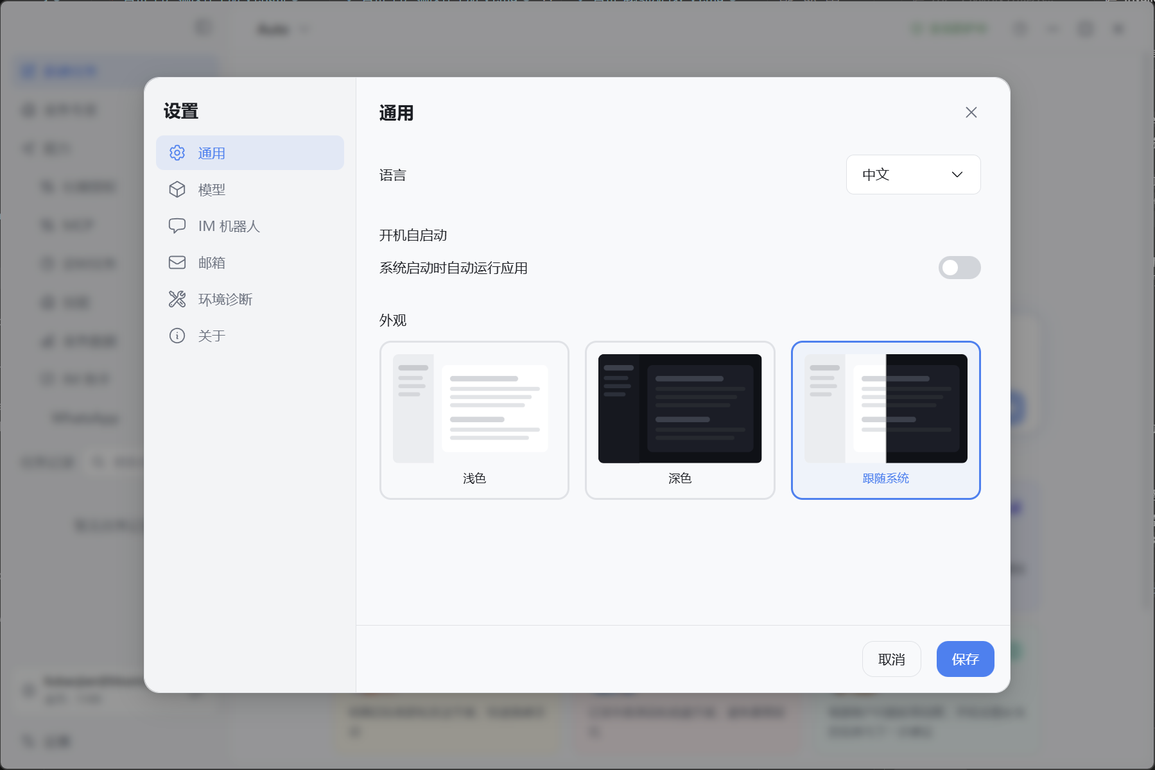Open the 中文 language dropdown
This screenshot has width=1155, height=770.
pyautogui.click(x=913, y=175)
